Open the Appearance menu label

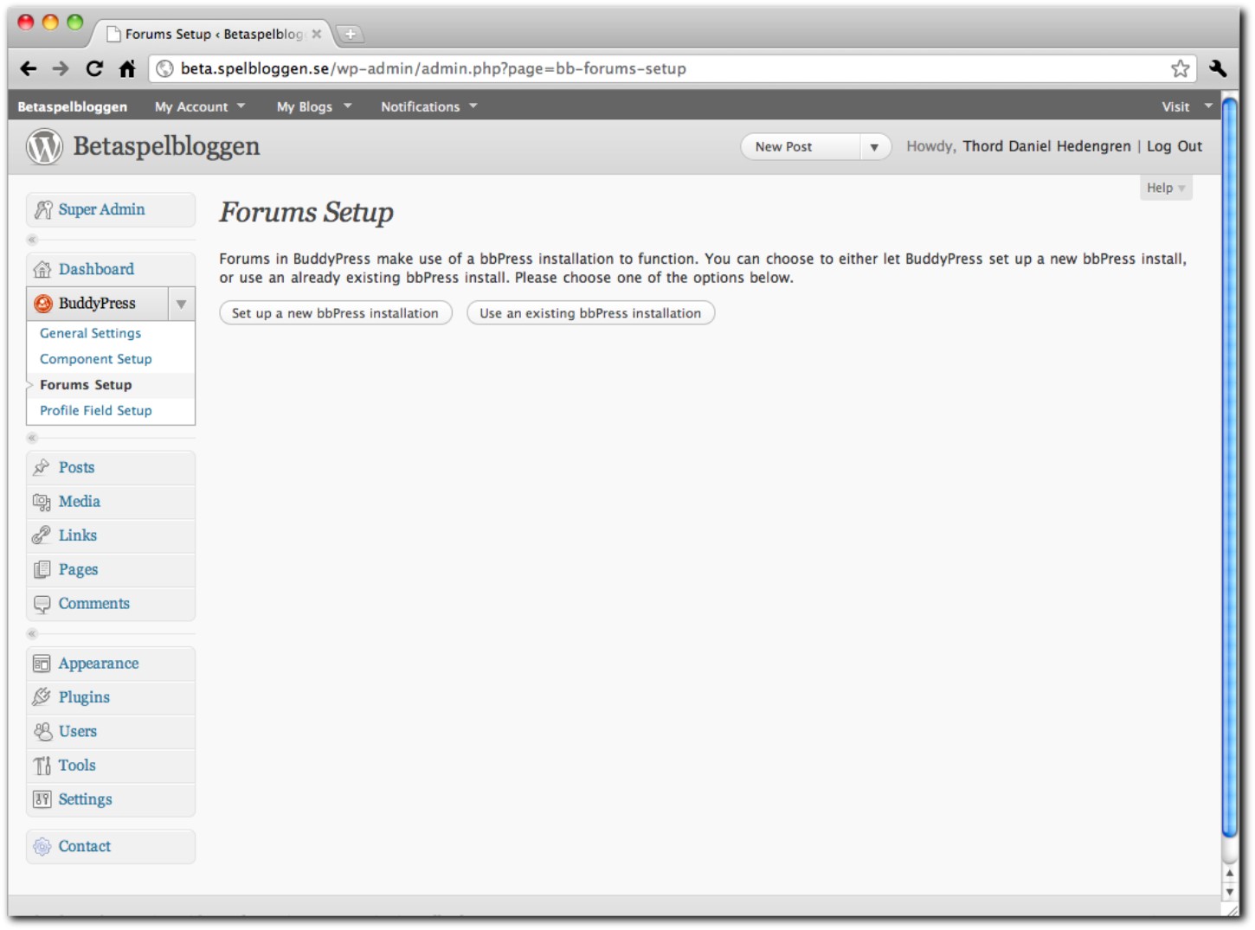point(99,664)
